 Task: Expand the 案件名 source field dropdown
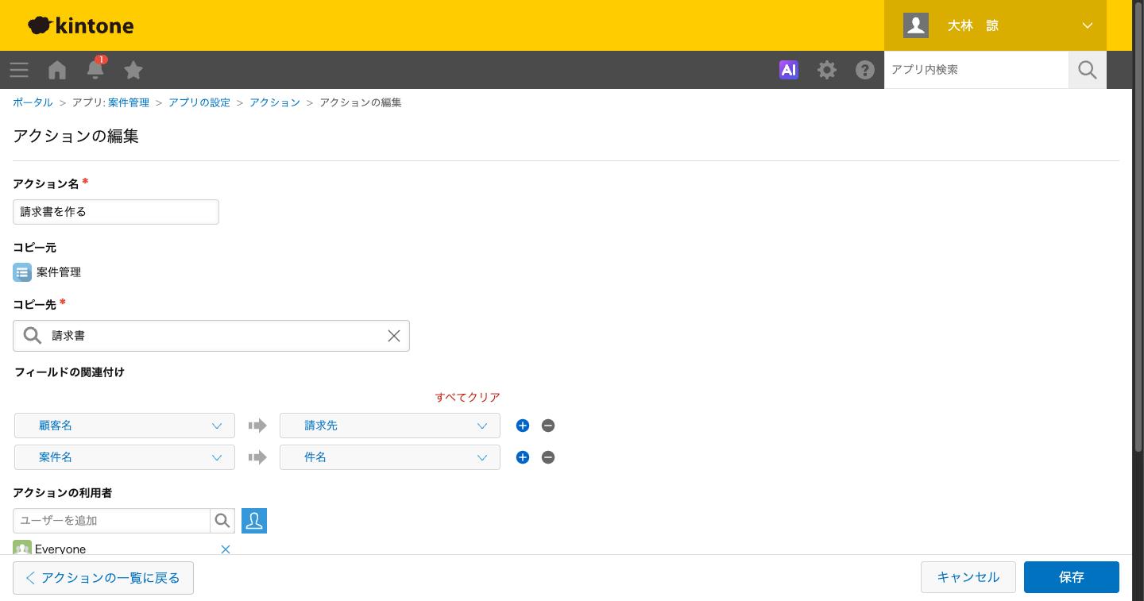tap(125, 457)
